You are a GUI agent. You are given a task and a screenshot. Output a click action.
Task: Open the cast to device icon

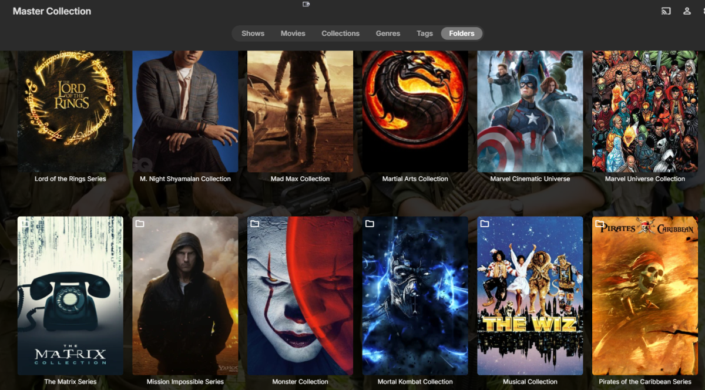click(x=666, y=11)
